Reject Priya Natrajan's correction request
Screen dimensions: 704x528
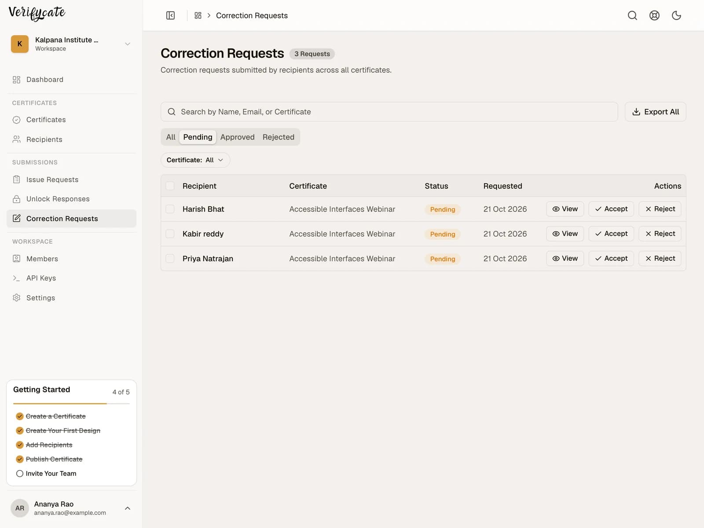pyautogui.click(x=660, y=258)
